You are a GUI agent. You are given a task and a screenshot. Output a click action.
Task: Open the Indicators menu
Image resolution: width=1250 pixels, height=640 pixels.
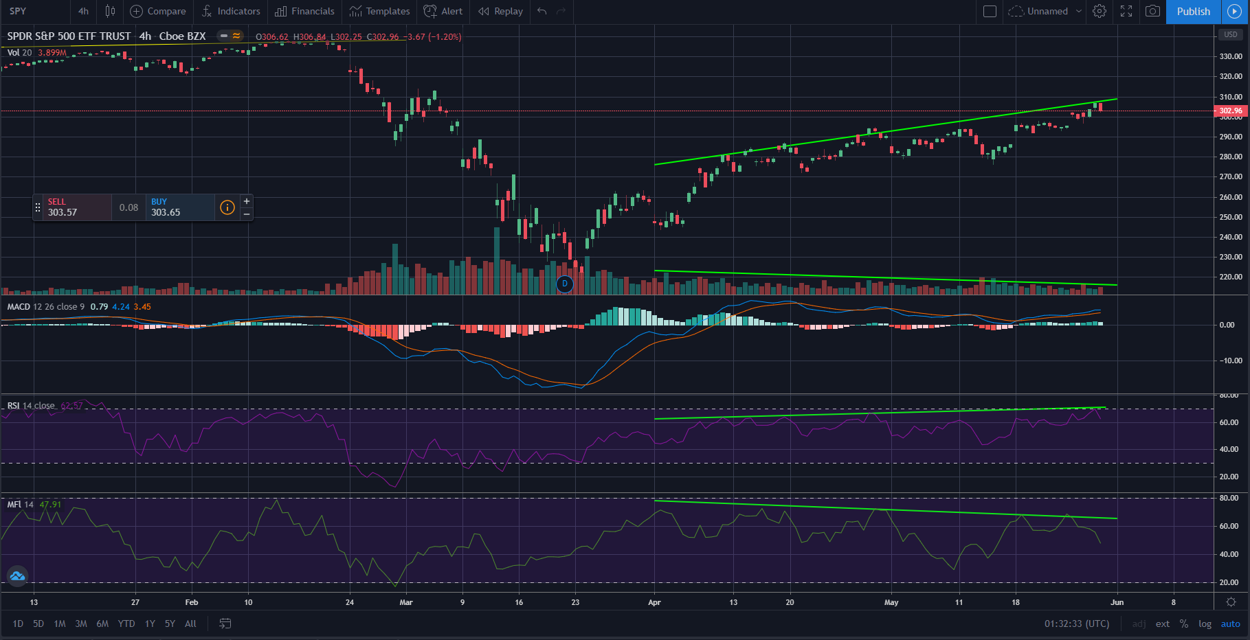pos(231,11)
